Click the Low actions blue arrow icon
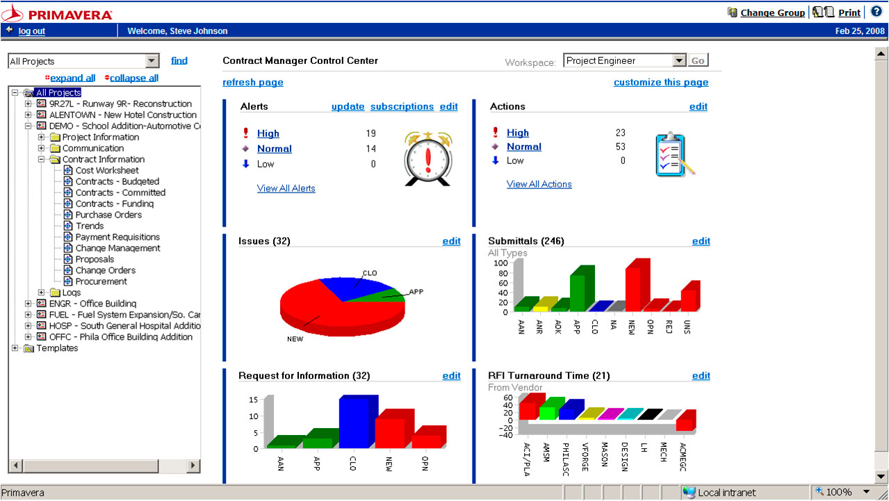Screen dimensions: 889x501 496,161
